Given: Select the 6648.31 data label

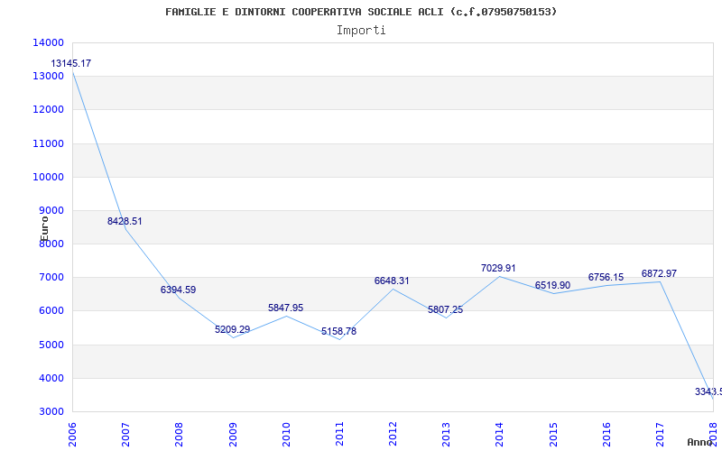Looking at the screenshot, I should [x=392, y=281].
